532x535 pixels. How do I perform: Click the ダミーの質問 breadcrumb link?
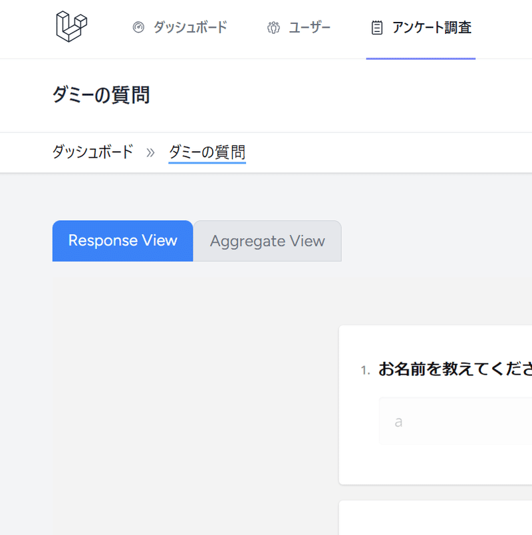click(x=207, y=151)
